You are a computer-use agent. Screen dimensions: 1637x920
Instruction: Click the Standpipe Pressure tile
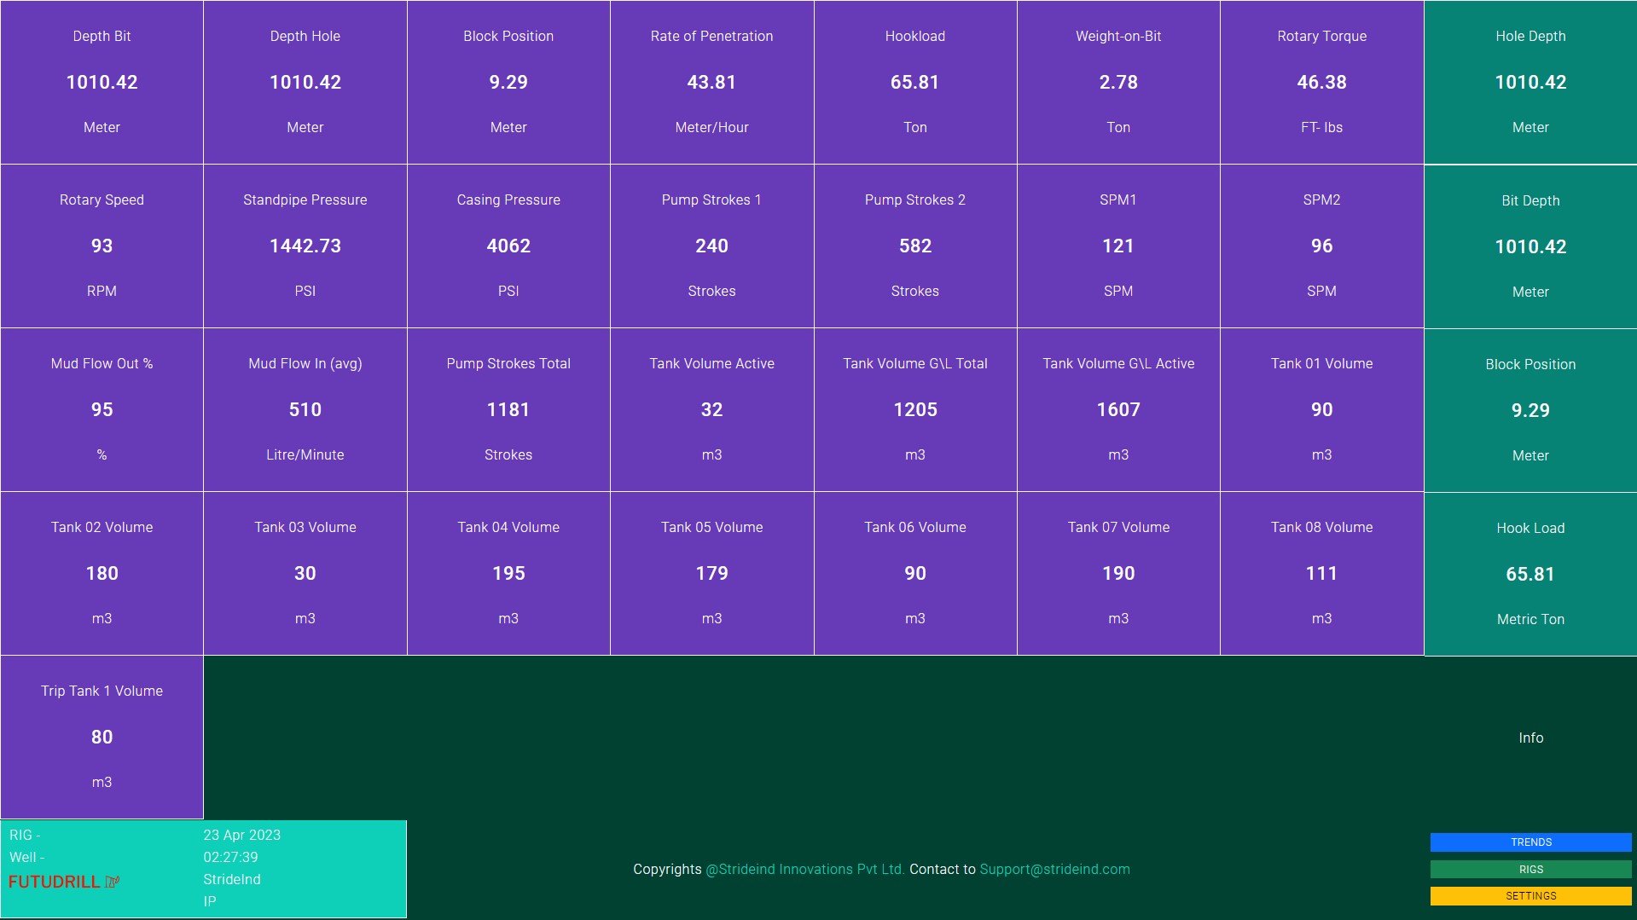click(x=305, y=246)
